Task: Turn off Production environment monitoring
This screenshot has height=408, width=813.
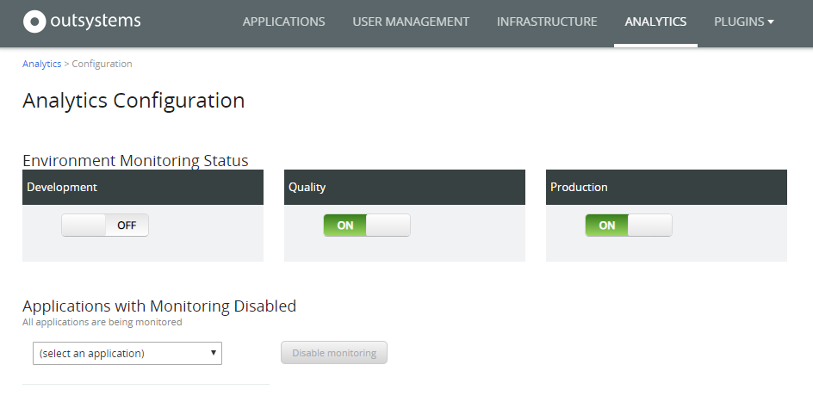Action: (x=629, y=225)
